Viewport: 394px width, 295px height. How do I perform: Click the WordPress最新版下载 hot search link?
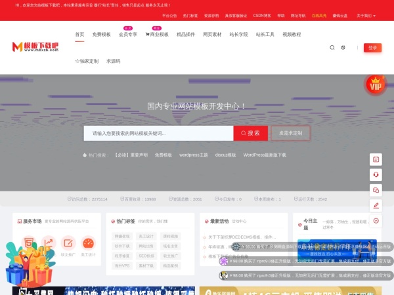(x=265, y=155)
